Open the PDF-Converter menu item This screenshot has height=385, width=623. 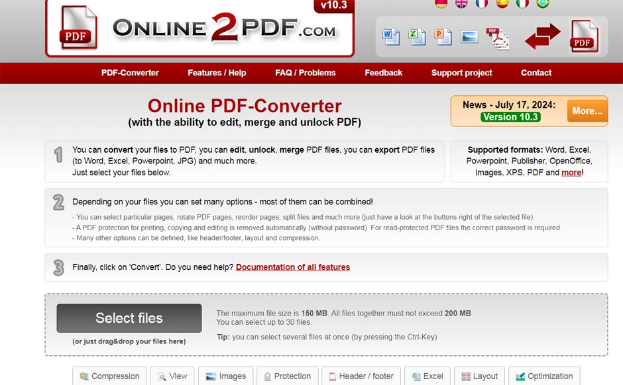pos(130,73)
